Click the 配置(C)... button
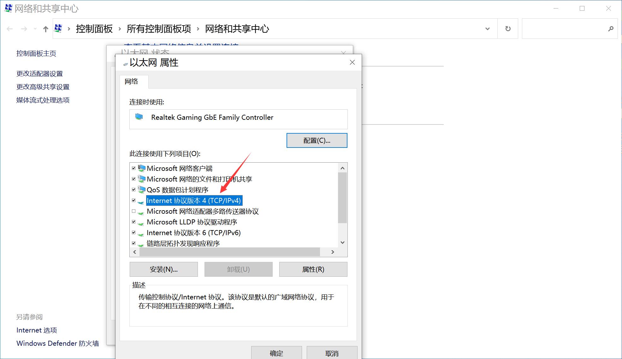The image size is (622, 359). pos(317,141)
